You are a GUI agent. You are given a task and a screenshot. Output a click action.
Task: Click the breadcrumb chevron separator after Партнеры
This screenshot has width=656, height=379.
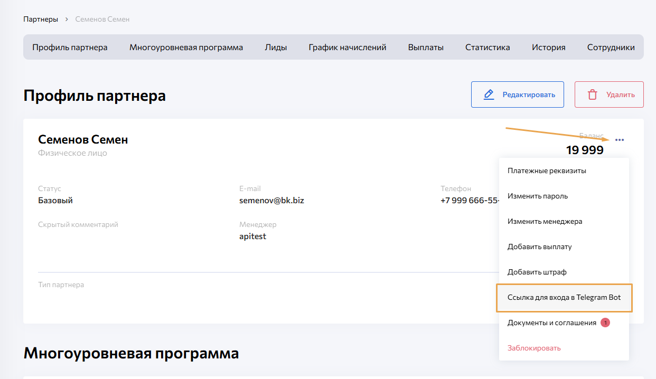point(67,19)
